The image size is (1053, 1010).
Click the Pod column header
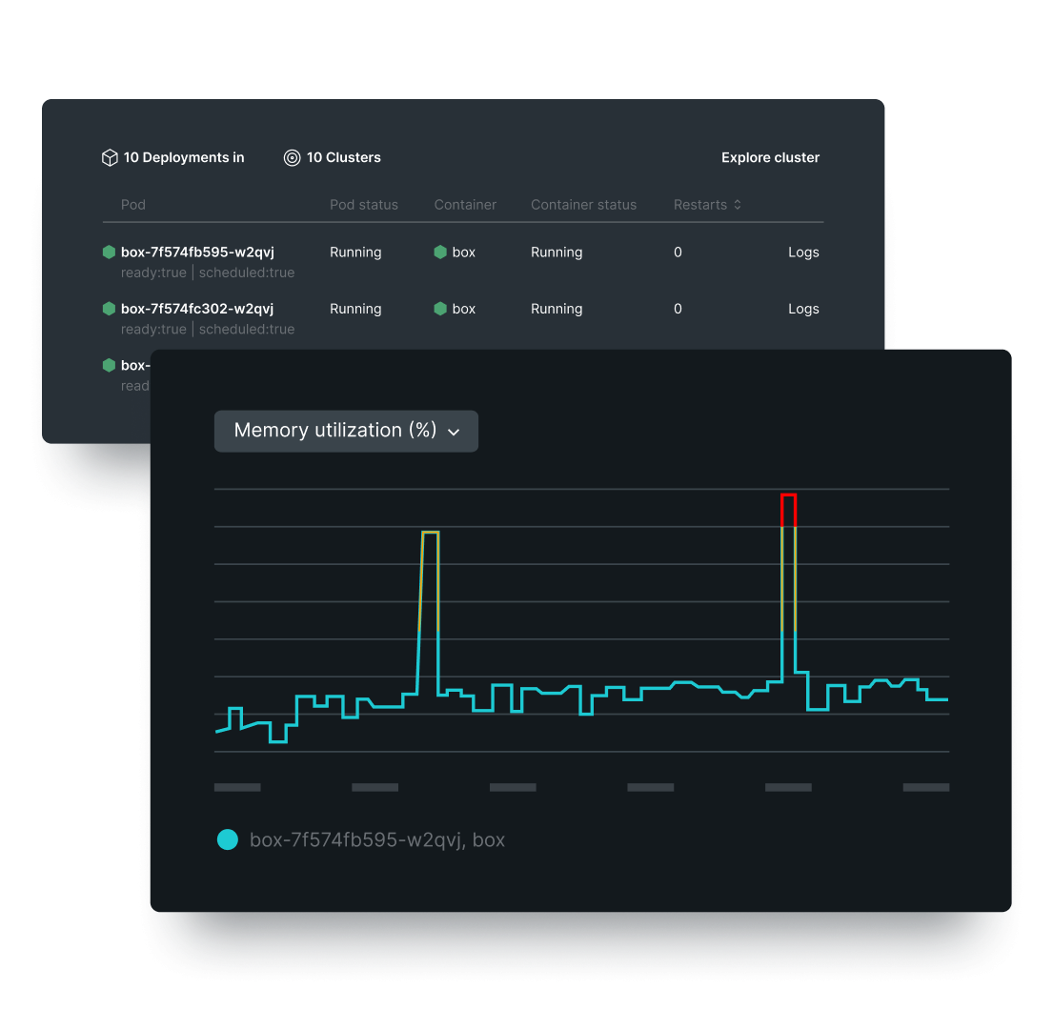(133, 205)
